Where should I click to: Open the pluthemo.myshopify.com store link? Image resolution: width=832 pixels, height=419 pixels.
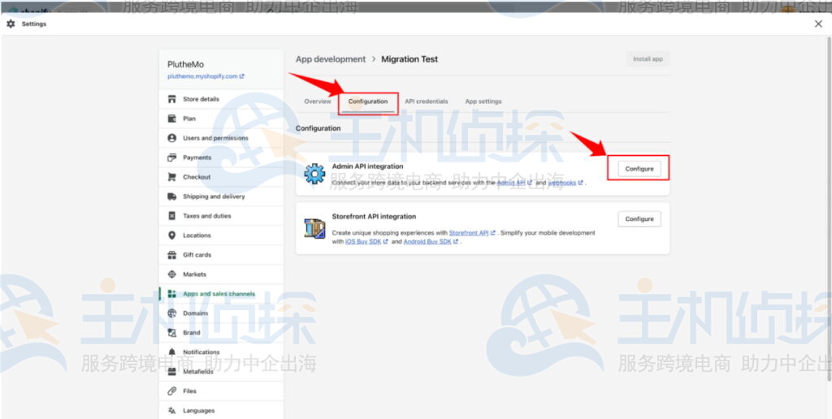205,76
